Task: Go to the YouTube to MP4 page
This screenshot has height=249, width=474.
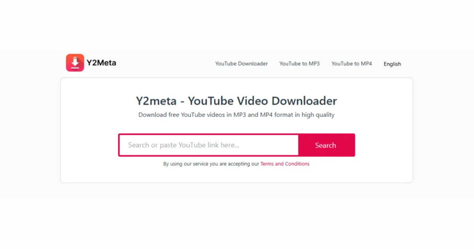Action: pos(352,64)
